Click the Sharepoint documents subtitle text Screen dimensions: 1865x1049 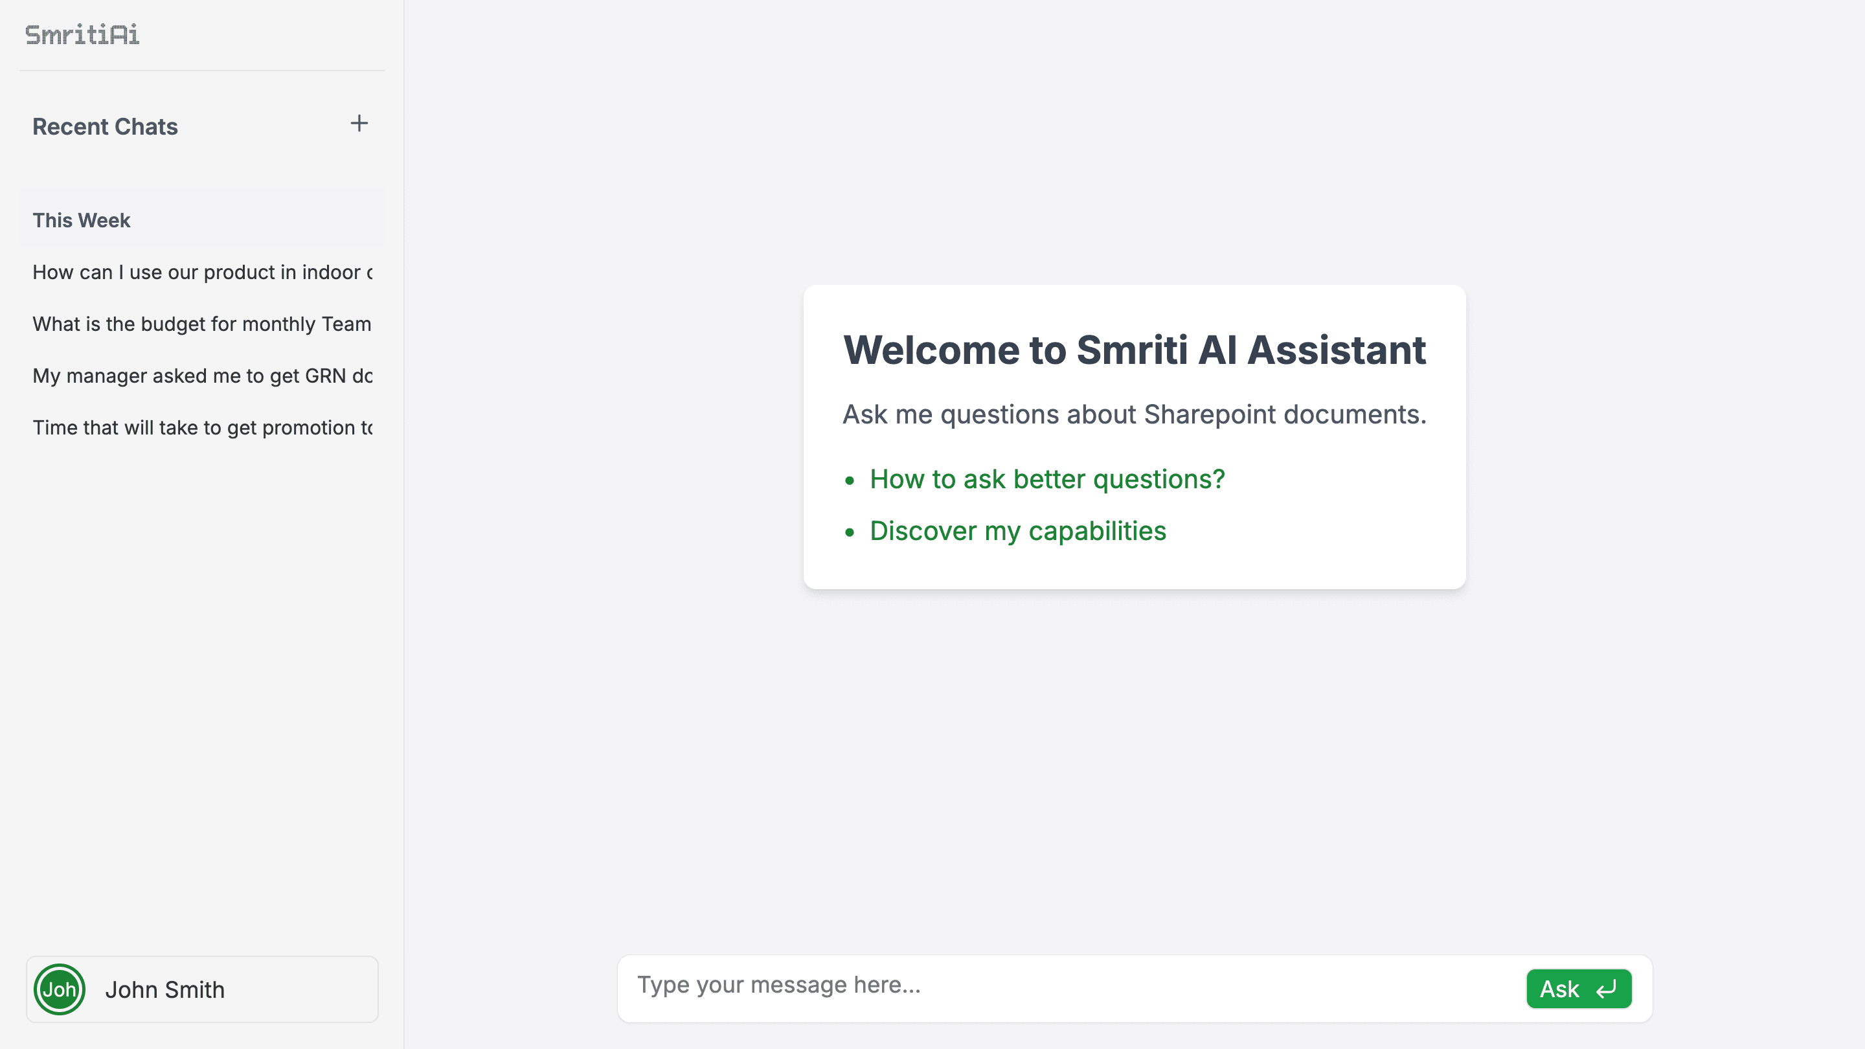coord(1134,415)
